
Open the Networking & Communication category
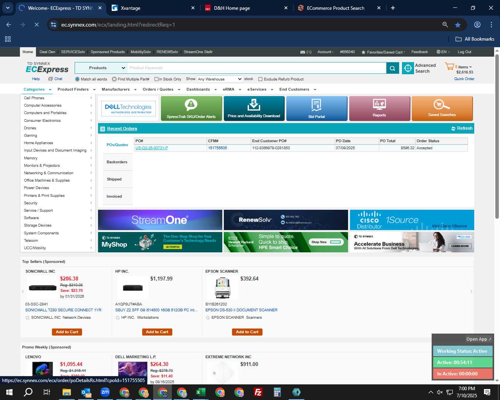click(49, 173)
